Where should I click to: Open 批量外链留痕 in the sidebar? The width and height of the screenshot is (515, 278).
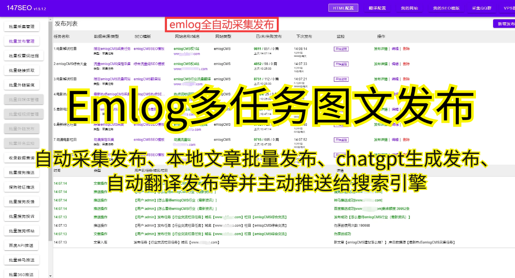[21, 85]
